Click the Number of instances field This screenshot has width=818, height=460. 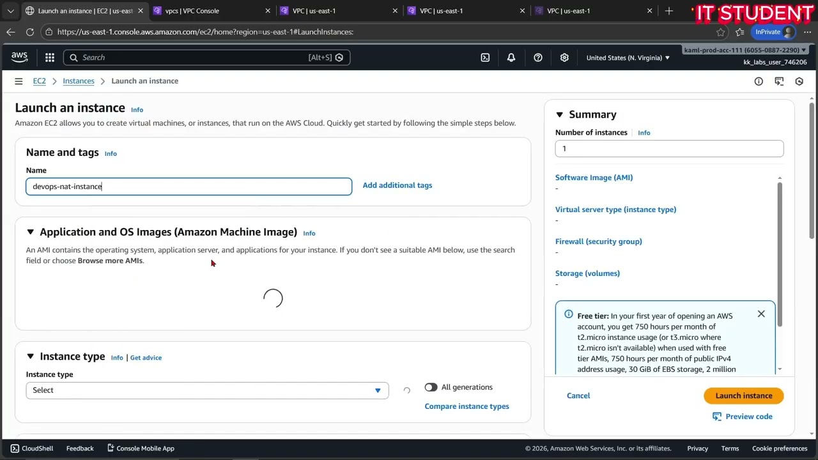pos(669,149)
